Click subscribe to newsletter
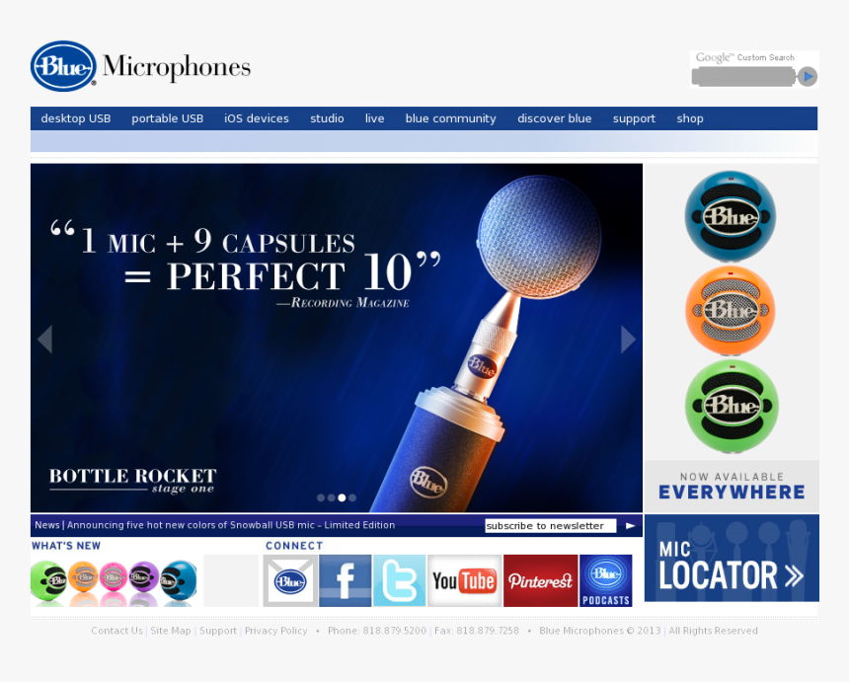This screenshot has height=682, width=849. [549, 525]
